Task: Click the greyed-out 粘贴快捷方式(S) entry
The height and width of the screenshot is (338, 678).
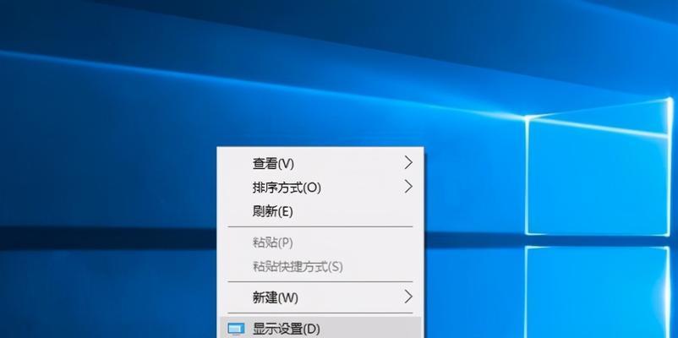Action: [x=320, y=267]
